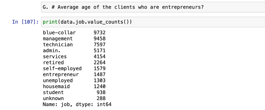Click the services label in output
The width and height of the screenshot is (265, 110).
coord(55,57)
